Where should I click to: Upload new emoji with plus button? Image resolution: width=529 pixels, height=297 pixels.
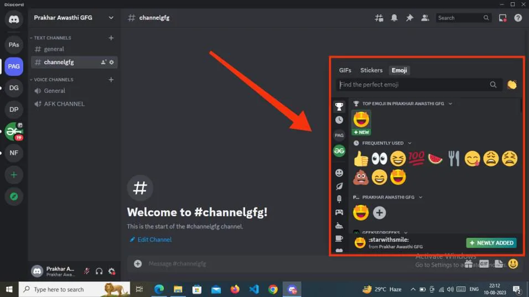(379, 213)
